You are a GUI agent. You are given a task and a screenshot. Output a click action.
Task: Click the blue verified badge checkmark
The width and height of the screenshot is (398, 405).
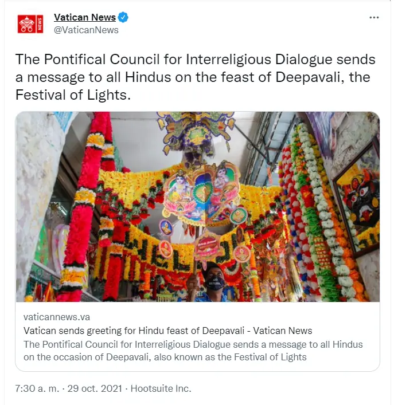tap(123, 17)
